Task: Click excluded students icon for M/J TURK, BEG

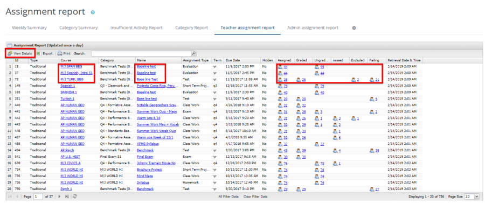Action: point(354,80)
